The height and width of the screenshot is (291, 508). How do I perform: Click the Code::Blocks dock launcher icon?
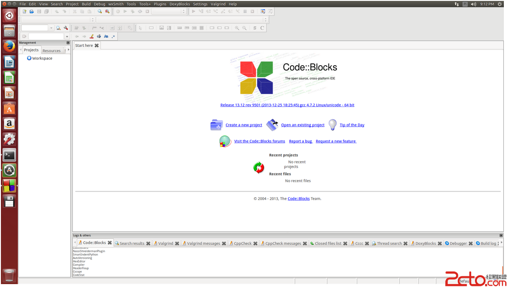coord(9,186)
